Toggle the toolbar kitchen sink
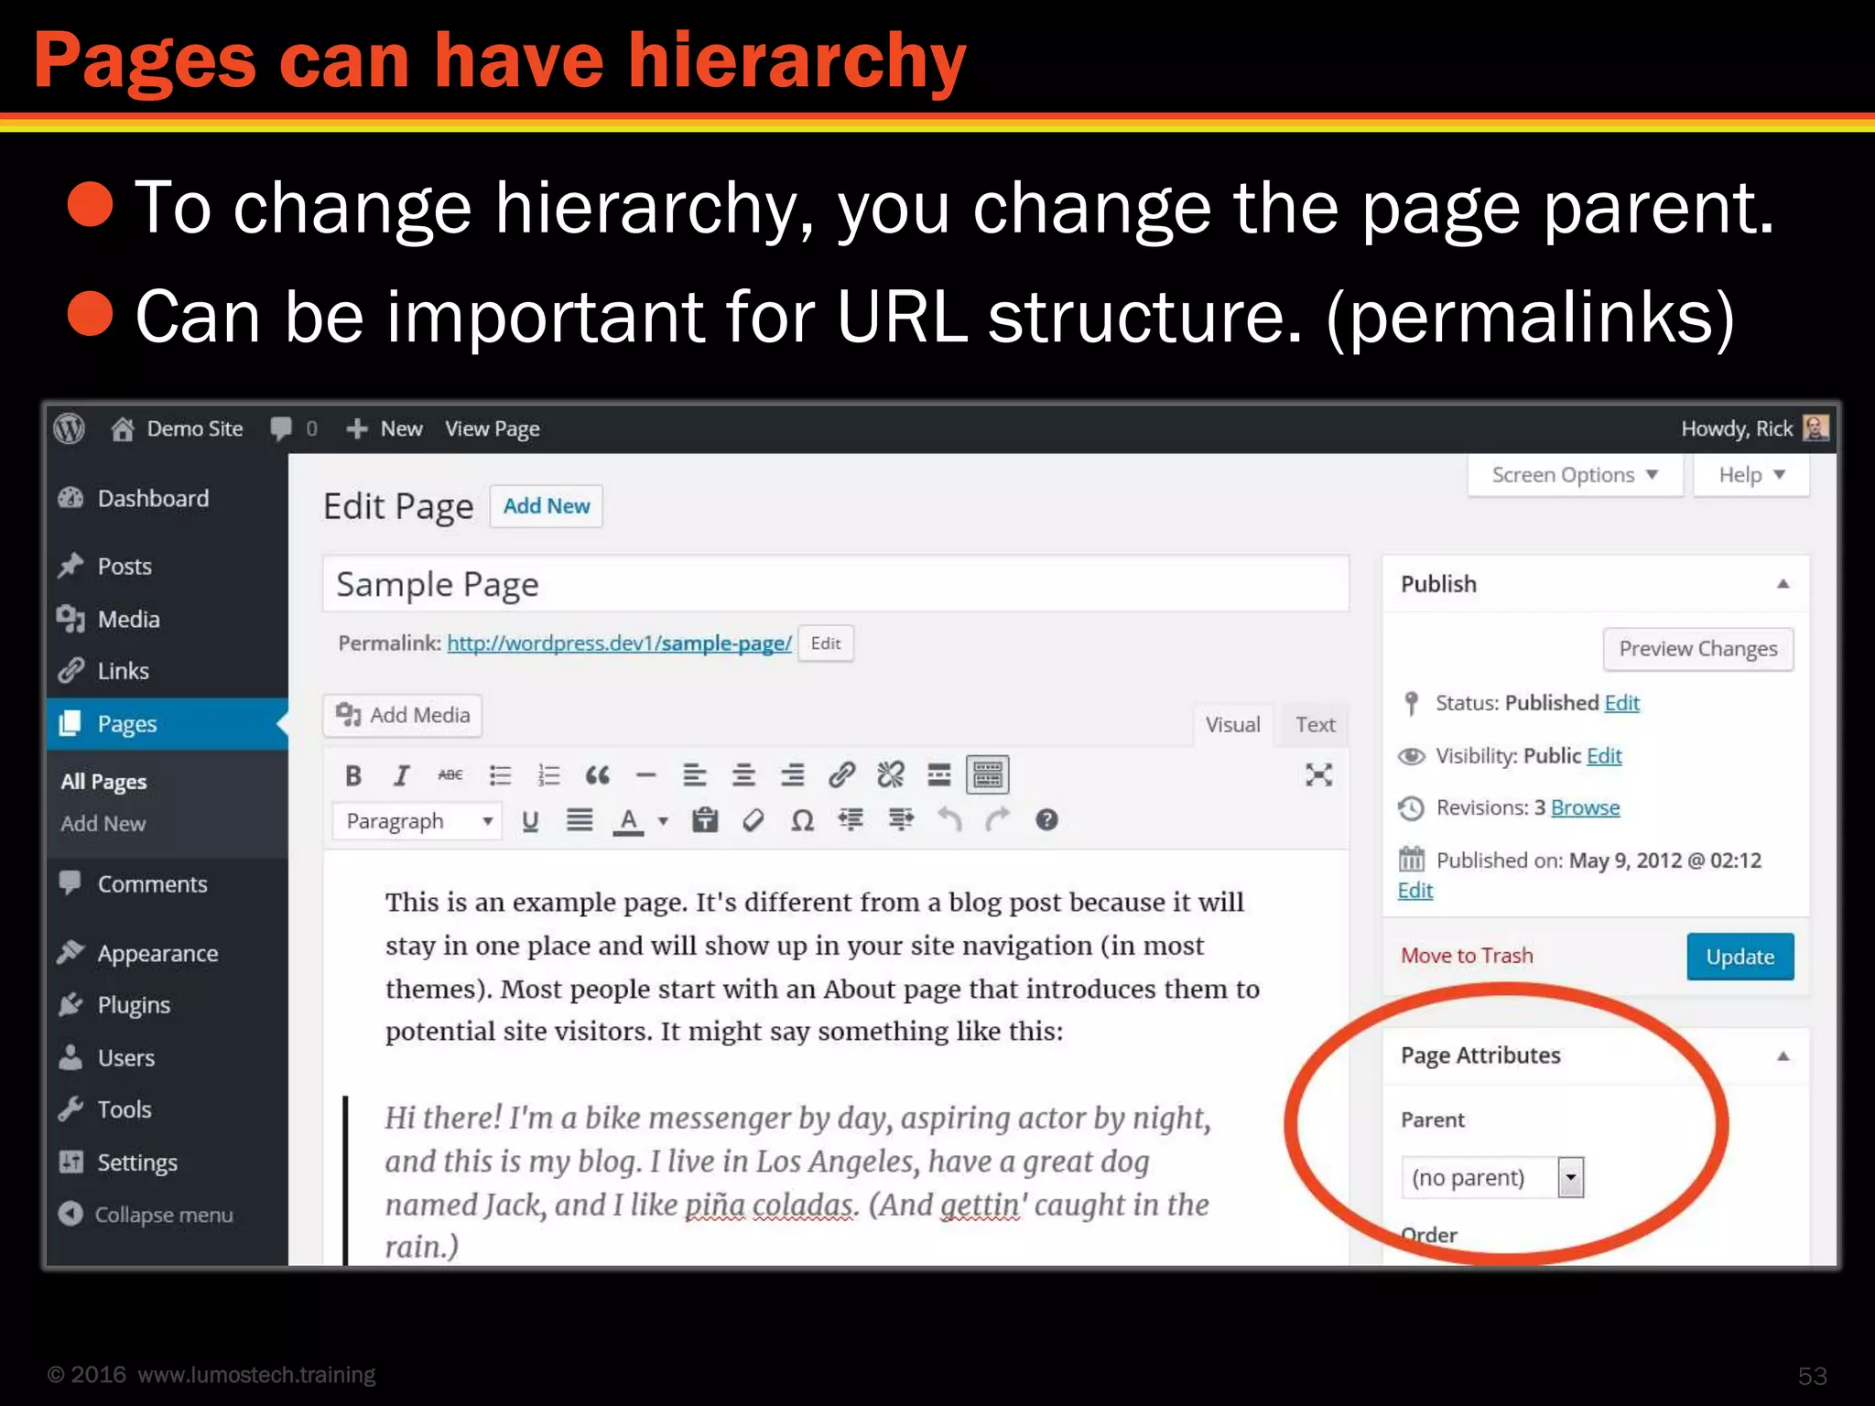 988,775
